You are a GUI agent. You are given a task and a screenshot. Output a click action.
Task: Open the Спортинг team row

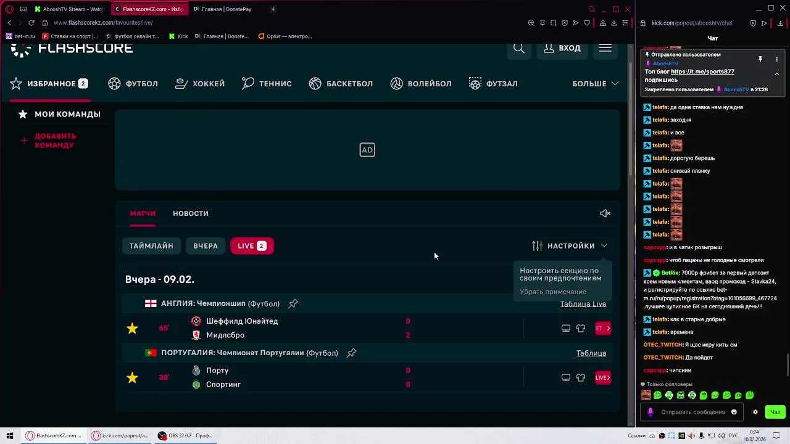pos(223,385)
